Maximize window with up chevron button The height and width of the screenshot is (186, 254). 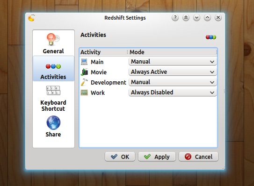tap(207, 17)
